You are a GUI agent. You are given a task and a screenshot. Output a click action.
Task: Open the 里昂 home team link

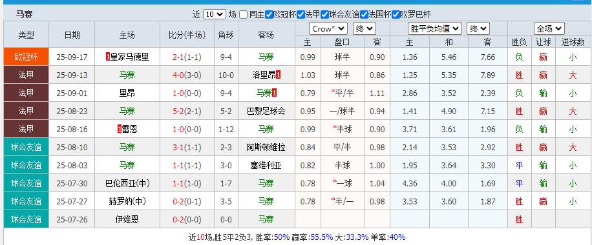tap(127, 93)
